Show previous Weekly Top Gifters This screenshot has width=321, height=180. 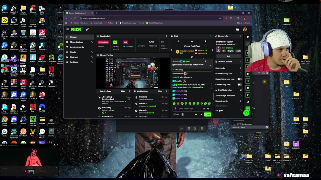(x=172, y=50)
